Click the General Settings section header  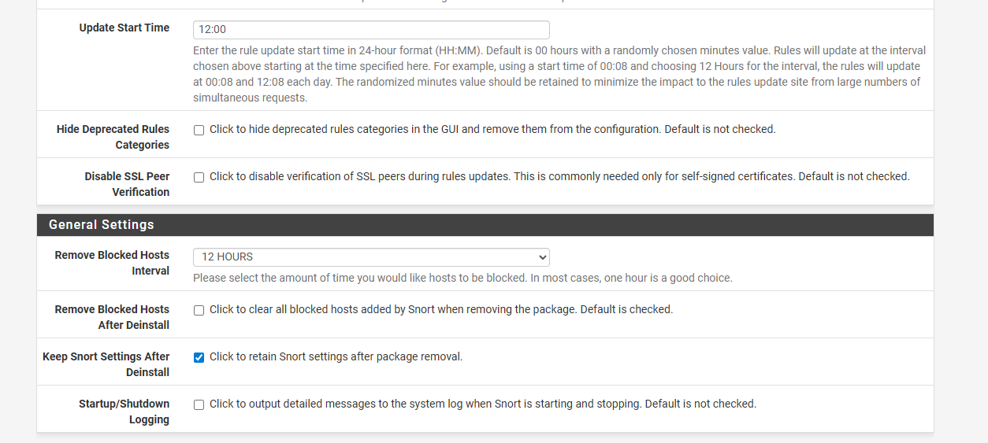coord(101,225)
